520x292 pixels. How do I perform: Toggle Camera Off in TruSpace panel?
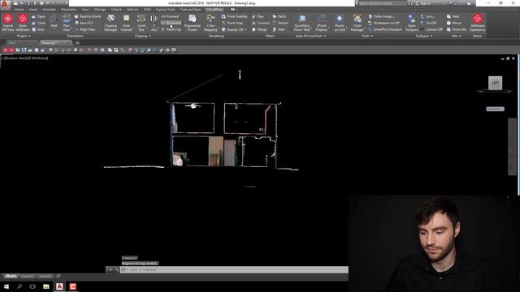(431, 29)
